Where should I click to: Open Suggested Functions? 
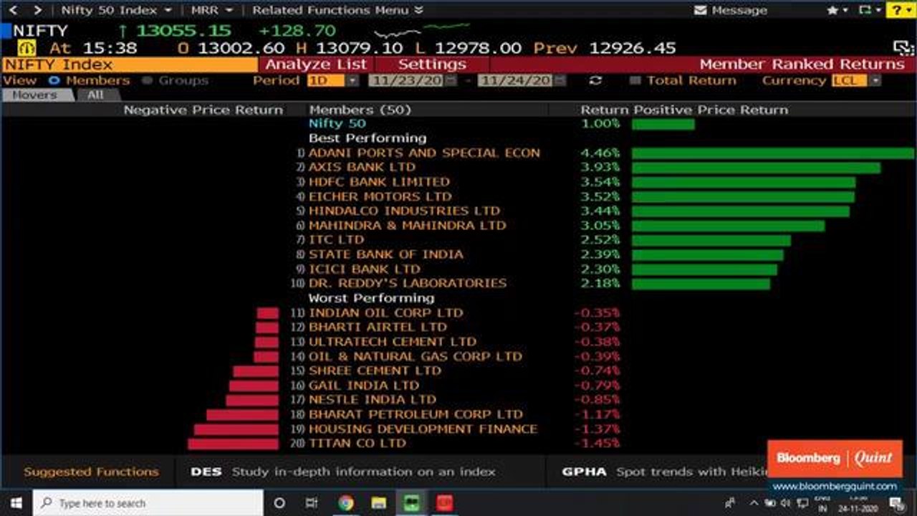point(91,472)
